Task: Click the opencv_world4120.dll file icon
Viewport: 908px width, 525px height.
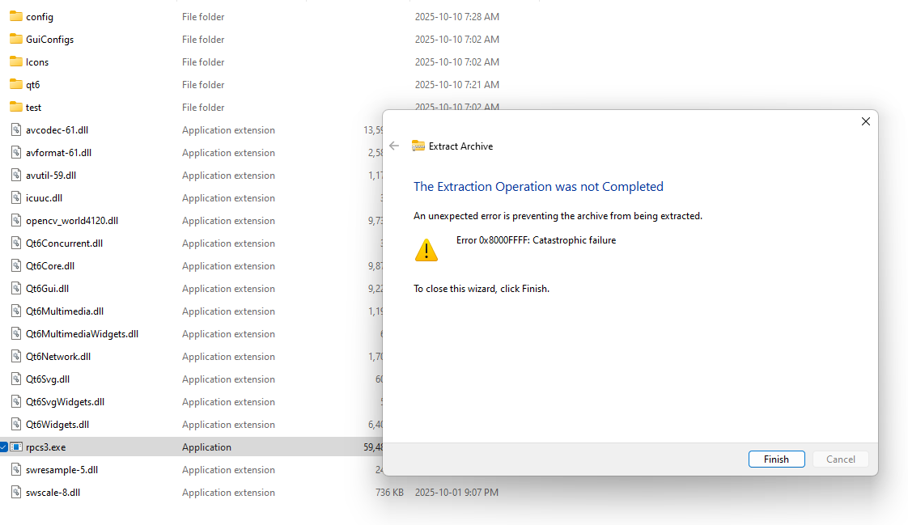Action: [x=16, y=220]
